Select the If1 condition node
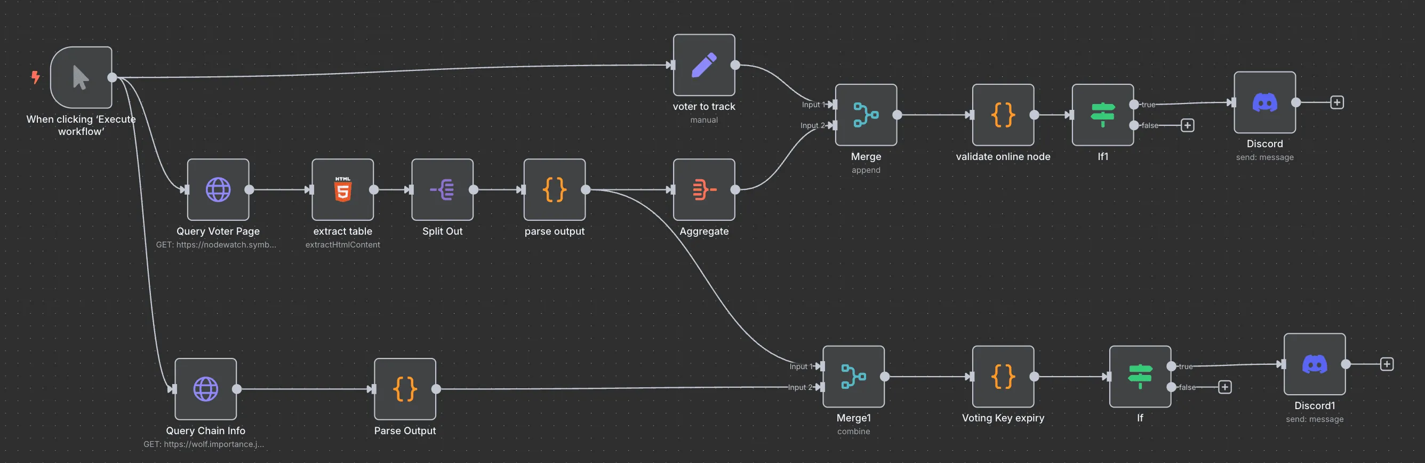1425x463 pixels. coord(1102,115)
